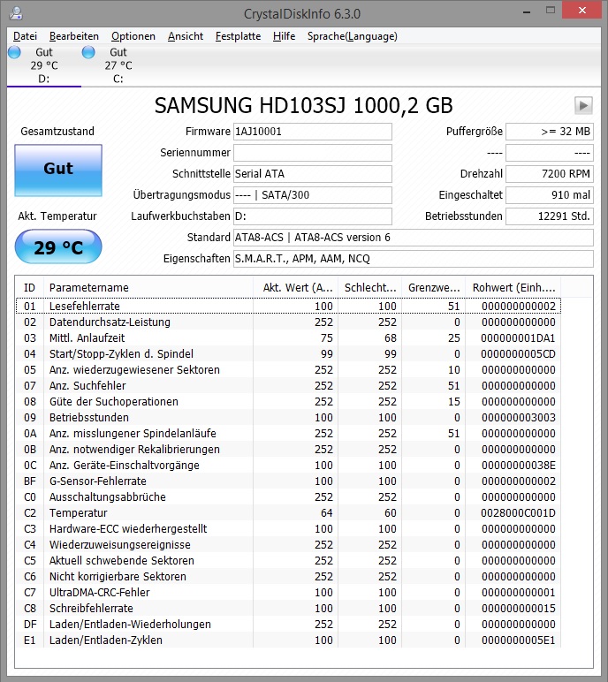Open the Sprache(Language) menu
The image size is (608, 682).
pos(352,36)
